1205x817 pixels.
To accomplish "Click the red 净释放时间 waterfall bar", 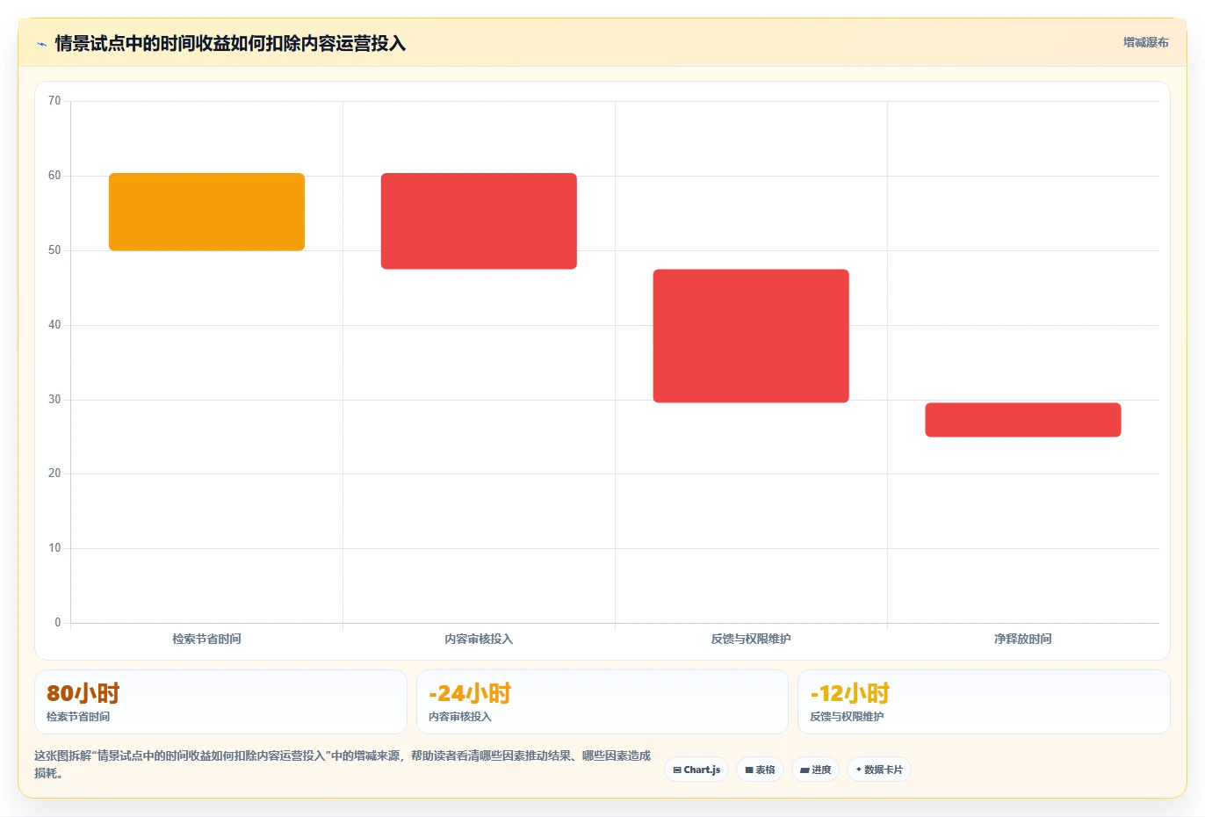I will click(1023, 420).
